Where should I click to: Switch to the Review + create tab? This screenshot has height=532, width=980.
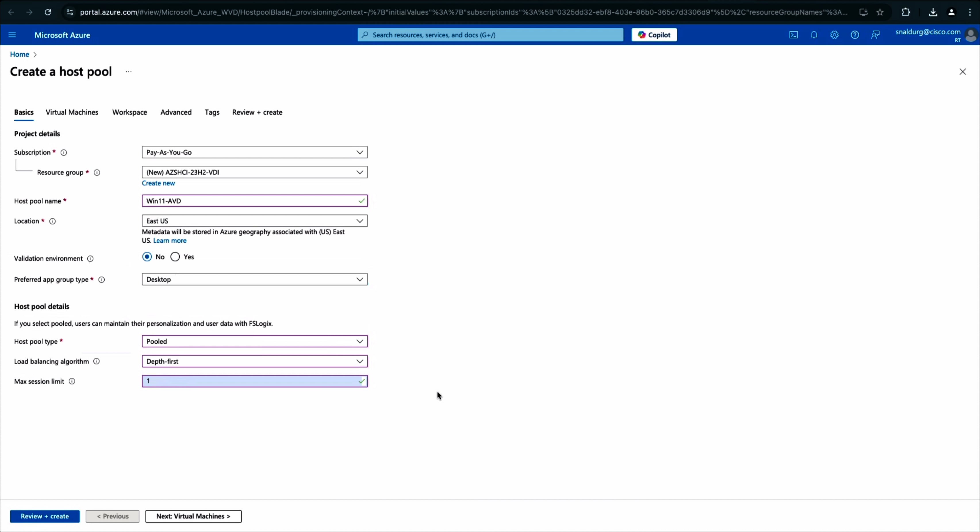pyautogui.click(x=257, y=112)
